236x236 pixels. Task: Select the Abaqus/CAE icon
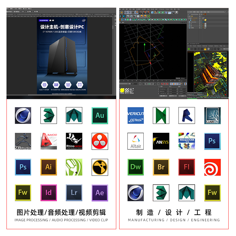[x=187, y=141]
